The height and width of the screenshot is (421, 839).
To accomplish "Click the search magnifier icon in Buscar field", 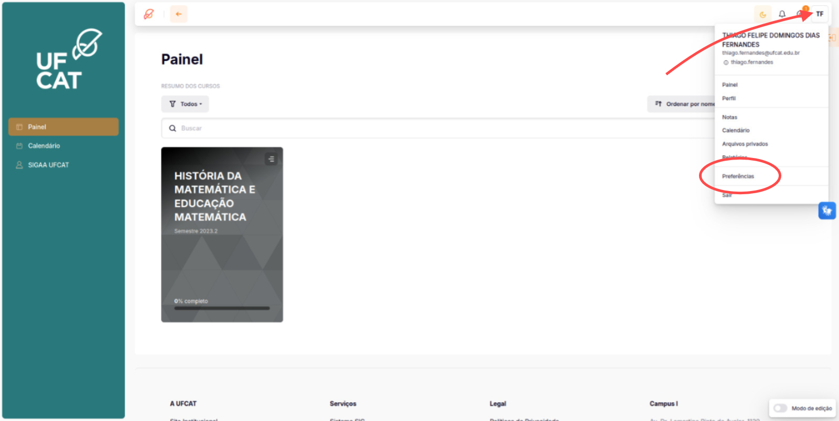I will (x=173, y=128).
